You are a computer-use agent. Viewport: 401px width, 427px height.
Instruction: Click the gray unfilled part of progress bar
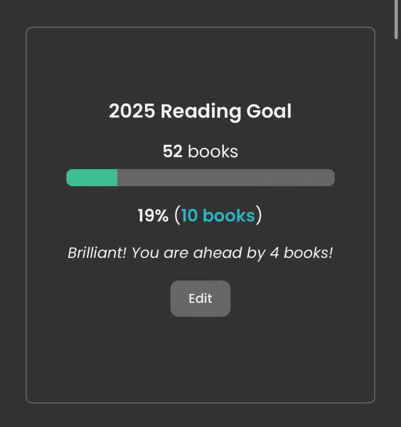tap(225, 178)
